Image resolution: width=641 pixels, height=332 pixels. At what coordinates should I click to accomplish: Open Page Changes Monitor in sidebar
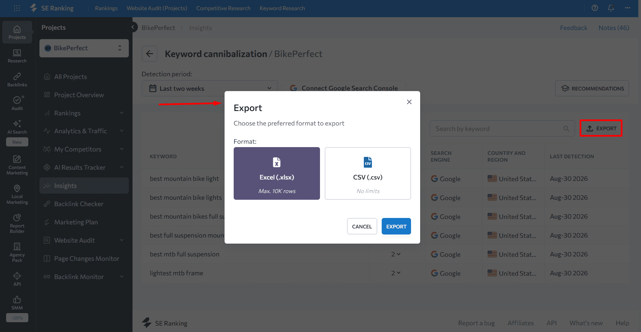tap(84, 258)
